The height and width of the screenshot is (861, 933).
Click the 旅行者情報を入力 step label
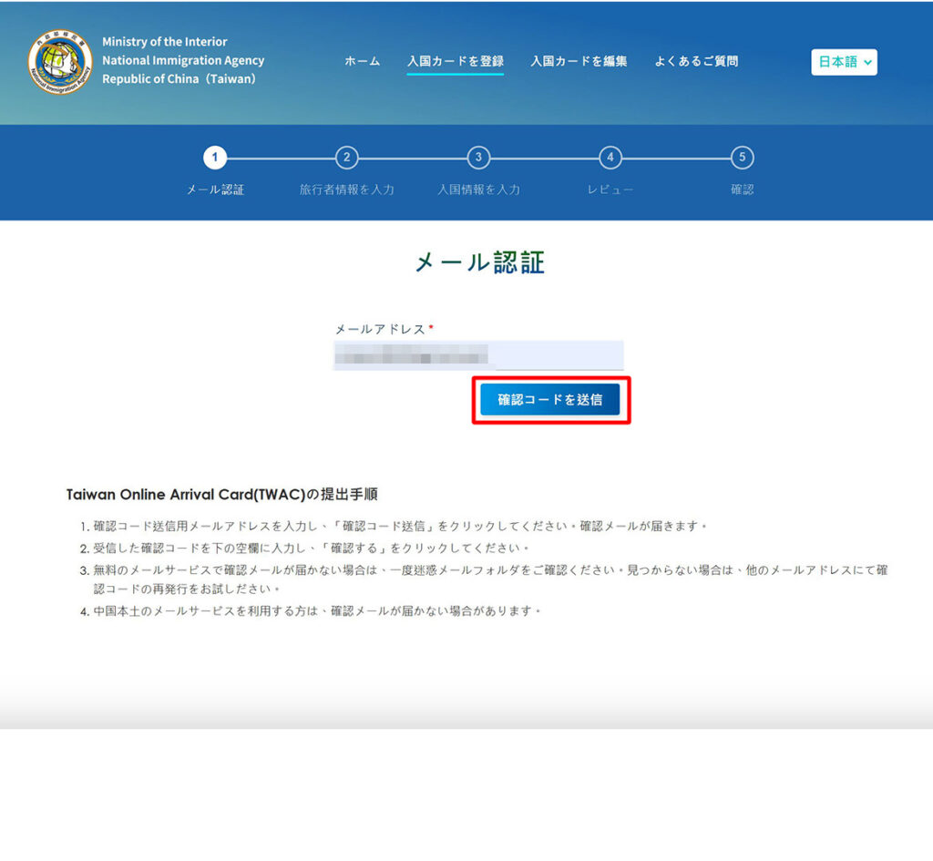(x=346, y=190)
